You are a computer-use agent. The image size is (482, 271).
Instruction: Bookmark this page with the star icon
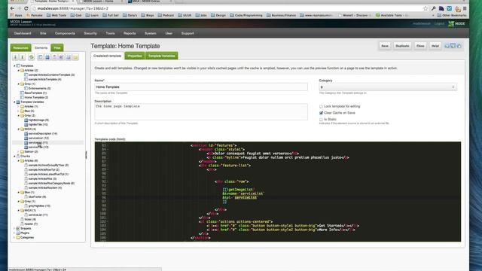(426, 8)
